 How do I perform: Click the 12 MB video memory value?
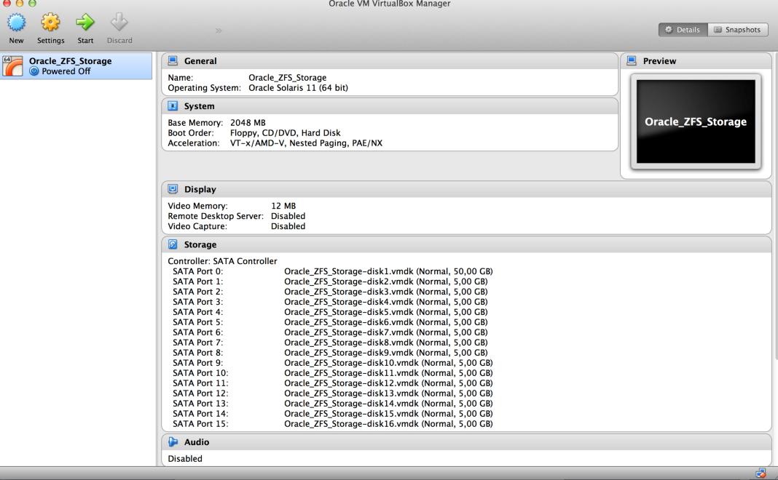click(283, 206)
